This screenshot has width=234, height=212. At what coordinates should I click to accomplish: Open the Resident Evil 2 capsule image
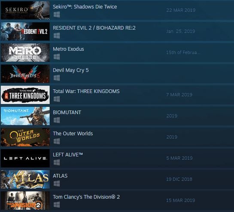click(25, 31)
